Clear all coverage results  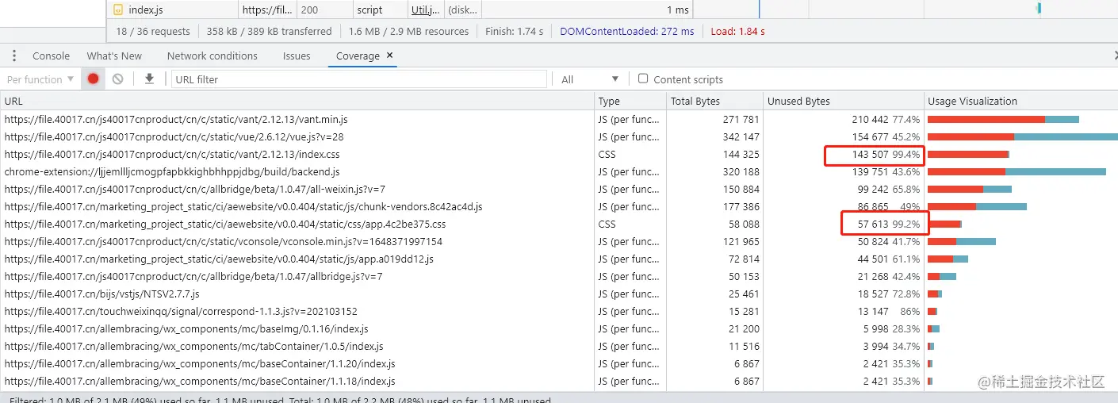tap(117, 79)
